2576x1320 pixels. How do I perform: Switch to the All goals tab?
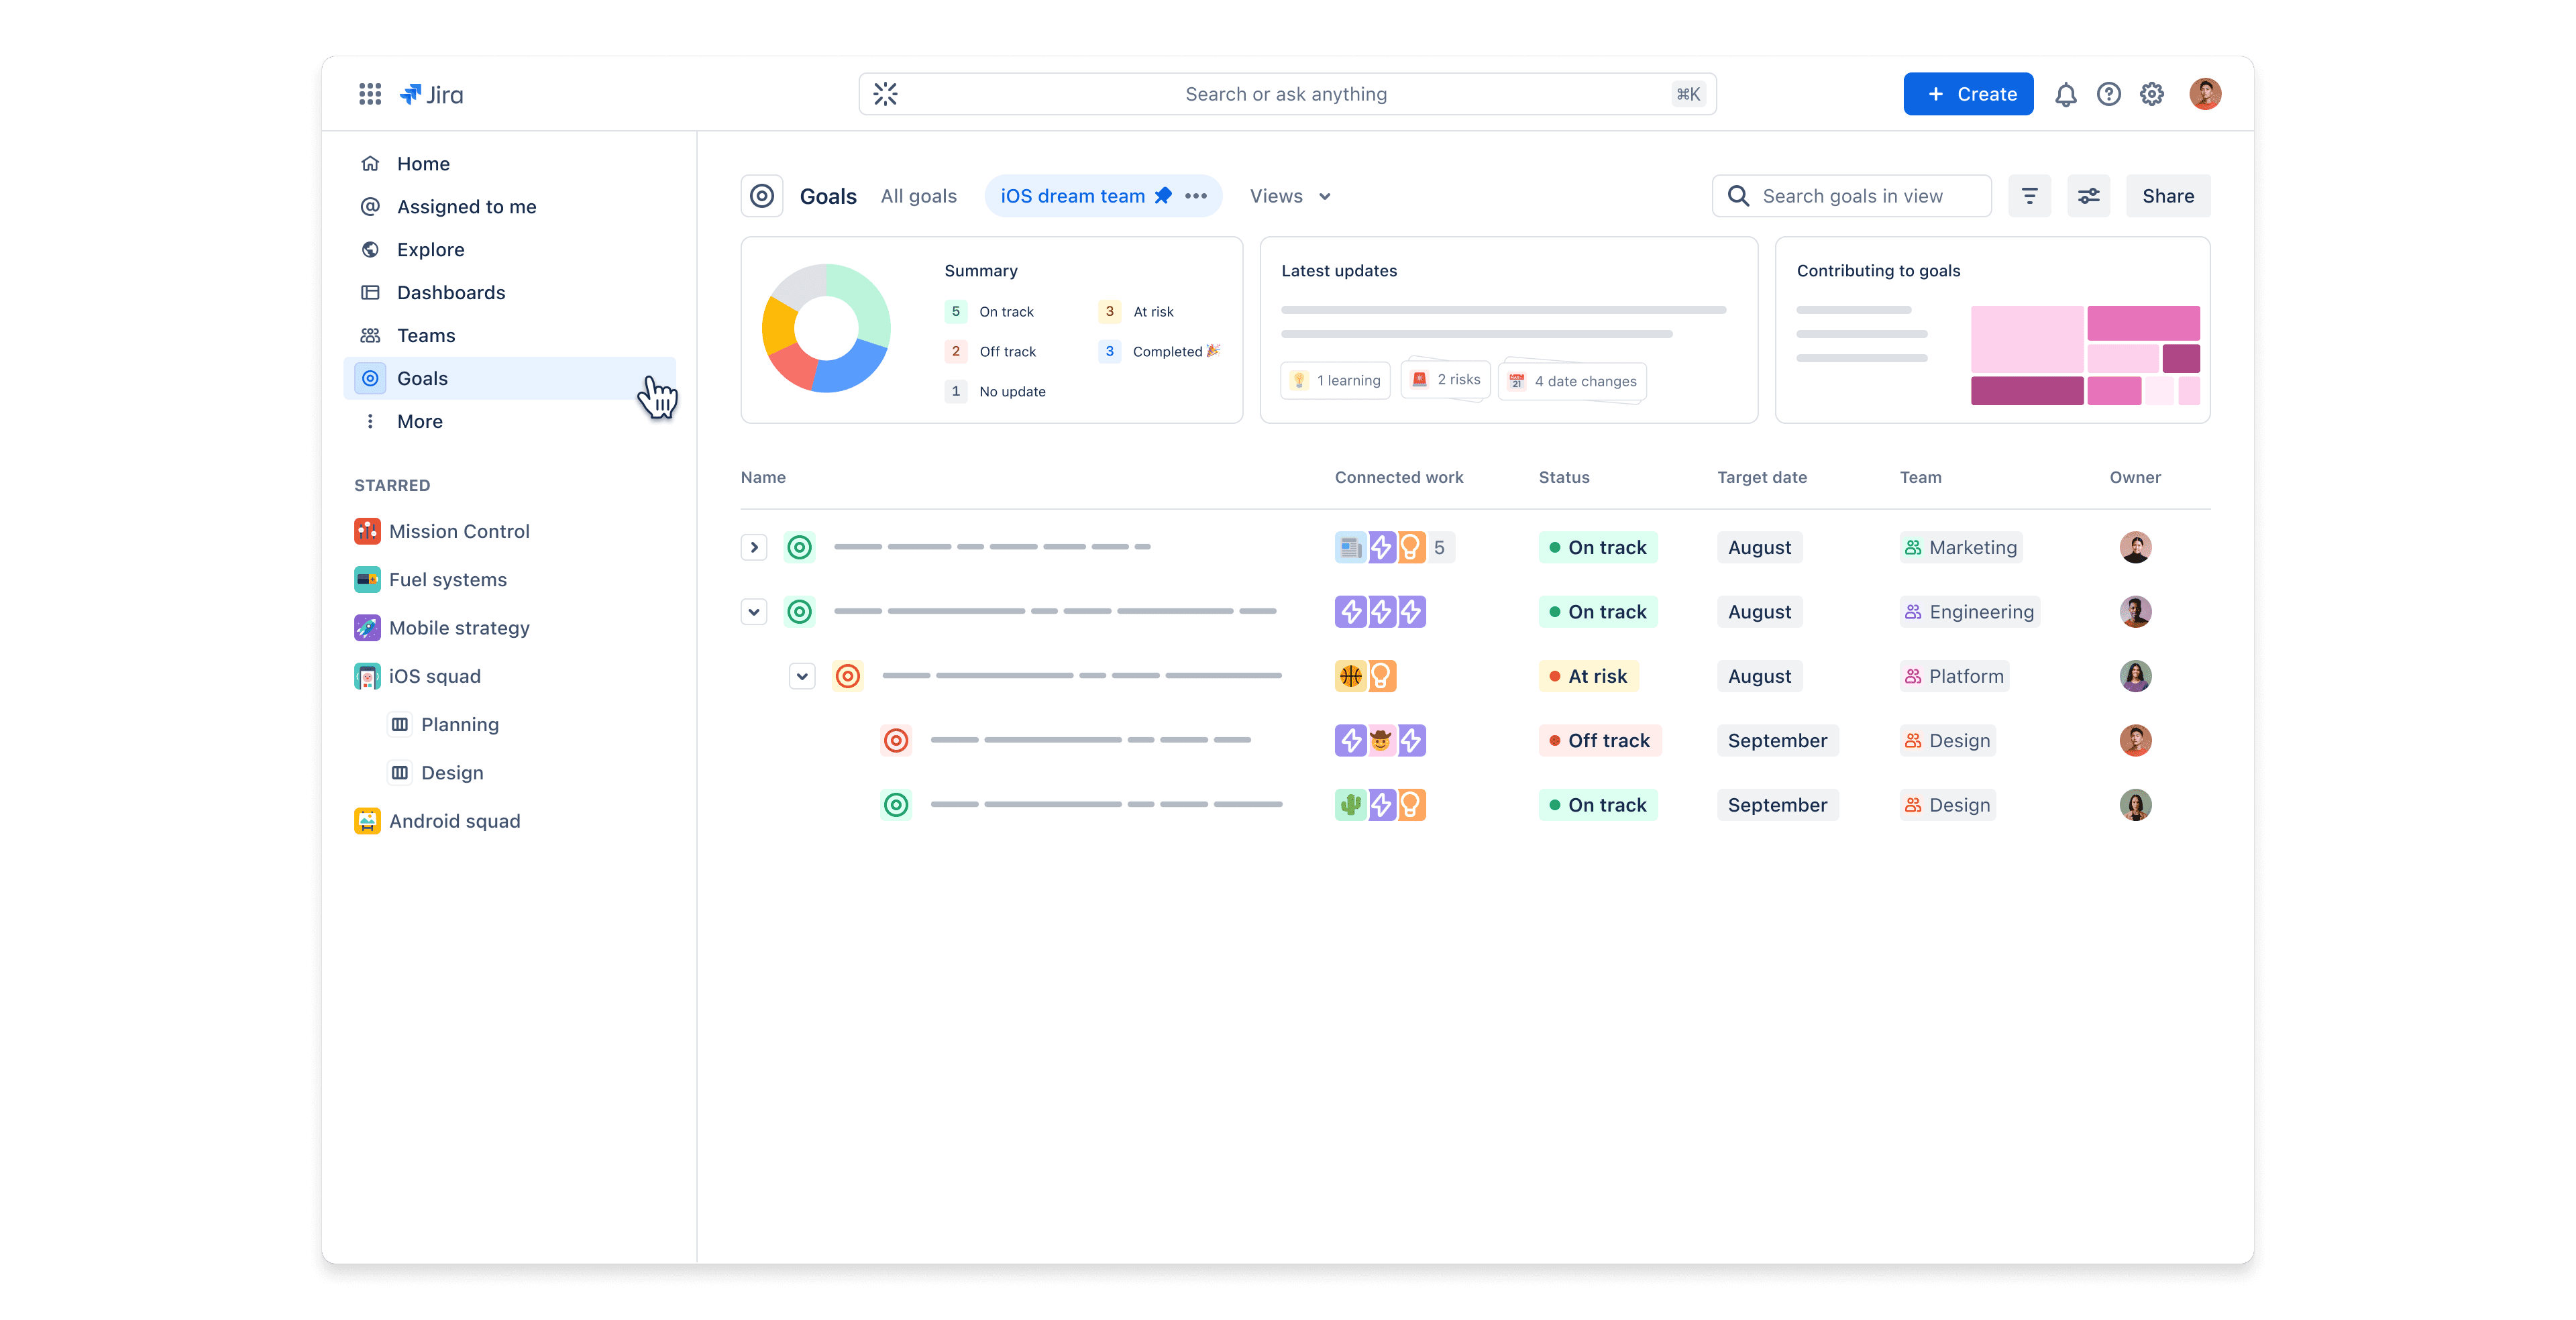coord(918,196)
